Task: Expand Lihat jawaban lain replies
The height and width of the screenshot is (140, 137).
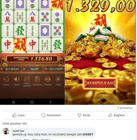Action: [15, 123]
